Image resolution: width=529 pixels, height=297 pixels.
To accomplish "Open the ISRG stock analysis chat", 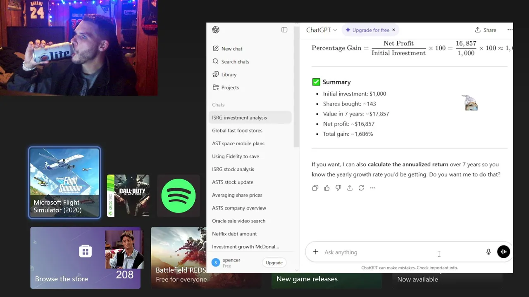I will click(250, 169).
